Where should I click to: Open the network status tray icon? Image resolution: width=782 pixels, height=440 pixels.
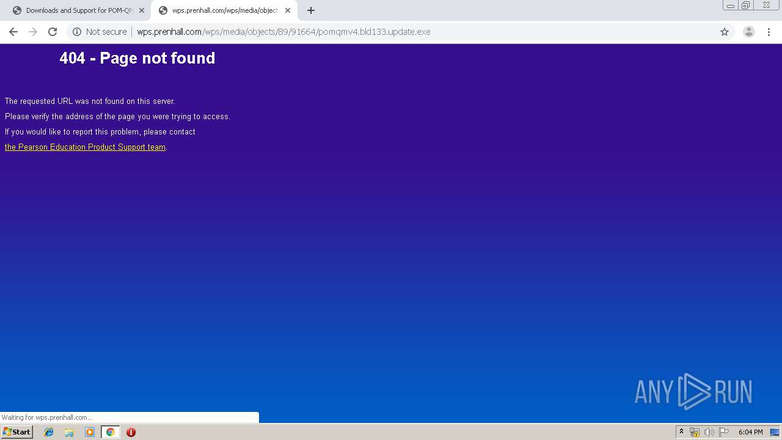tap(695, 432)
